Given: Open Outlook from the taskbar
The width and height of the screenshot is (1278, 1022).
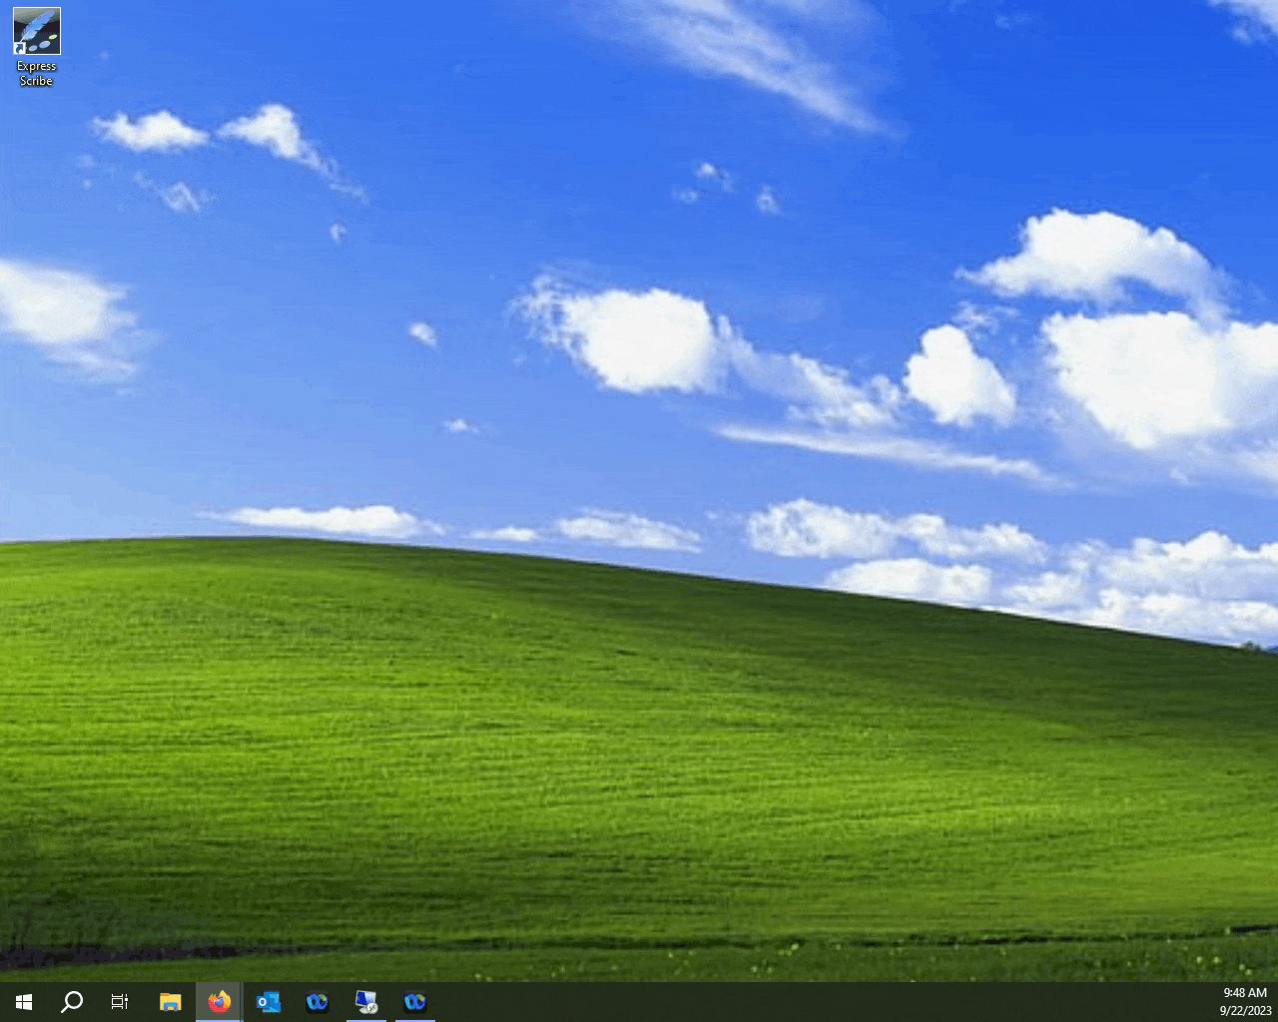Looking at the screenshot, I should [268, 1001].
